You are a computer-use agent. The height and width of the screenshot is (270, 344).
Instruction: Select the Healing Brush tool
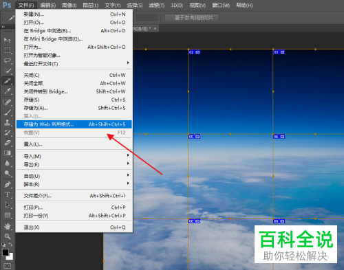pos(8,102)
